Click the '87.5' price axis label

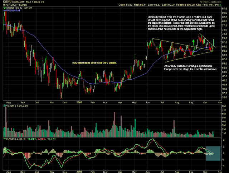coord(224,9)
